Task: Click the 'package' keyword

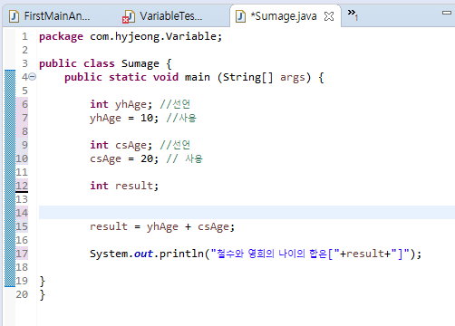Action: pos(61,37)
